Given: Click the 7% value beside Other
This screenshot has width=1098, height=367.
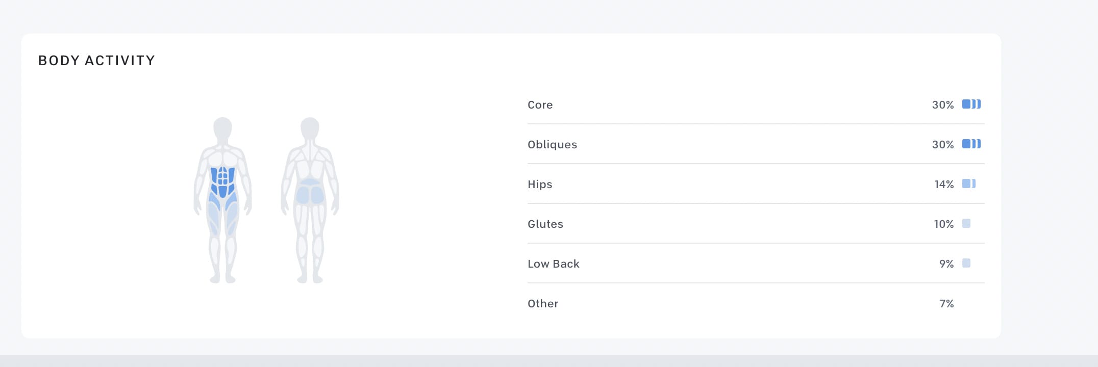Looking at the screenshot, I should [946, 304].
